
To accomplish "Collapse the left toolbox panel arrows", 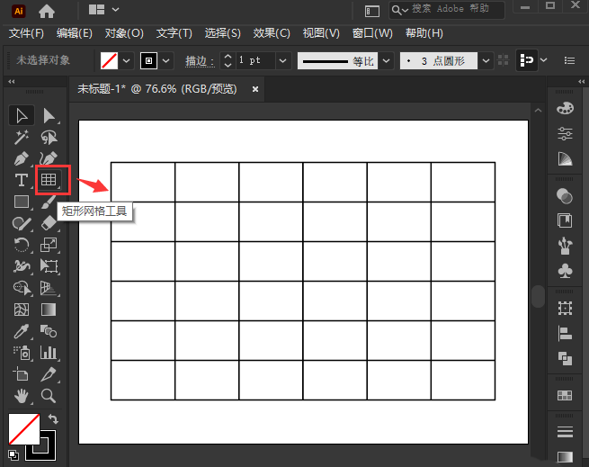I will coord(12,82).
